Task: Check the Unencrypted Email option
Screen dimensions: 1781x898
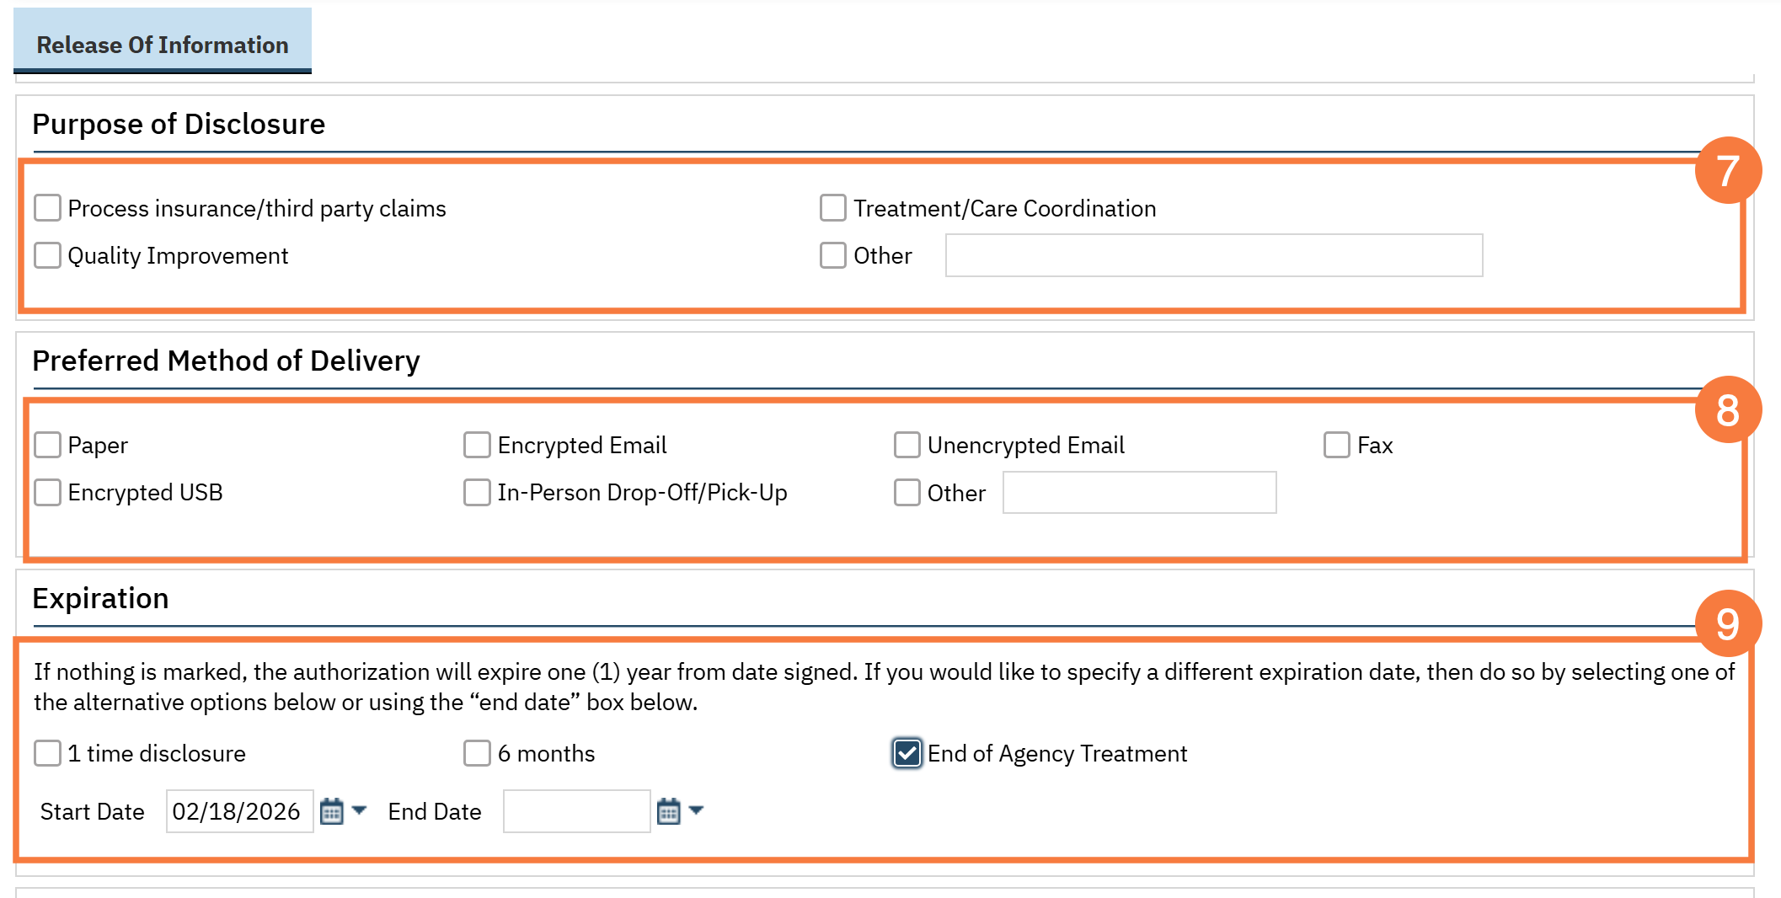Action: (x=907, y=445)
